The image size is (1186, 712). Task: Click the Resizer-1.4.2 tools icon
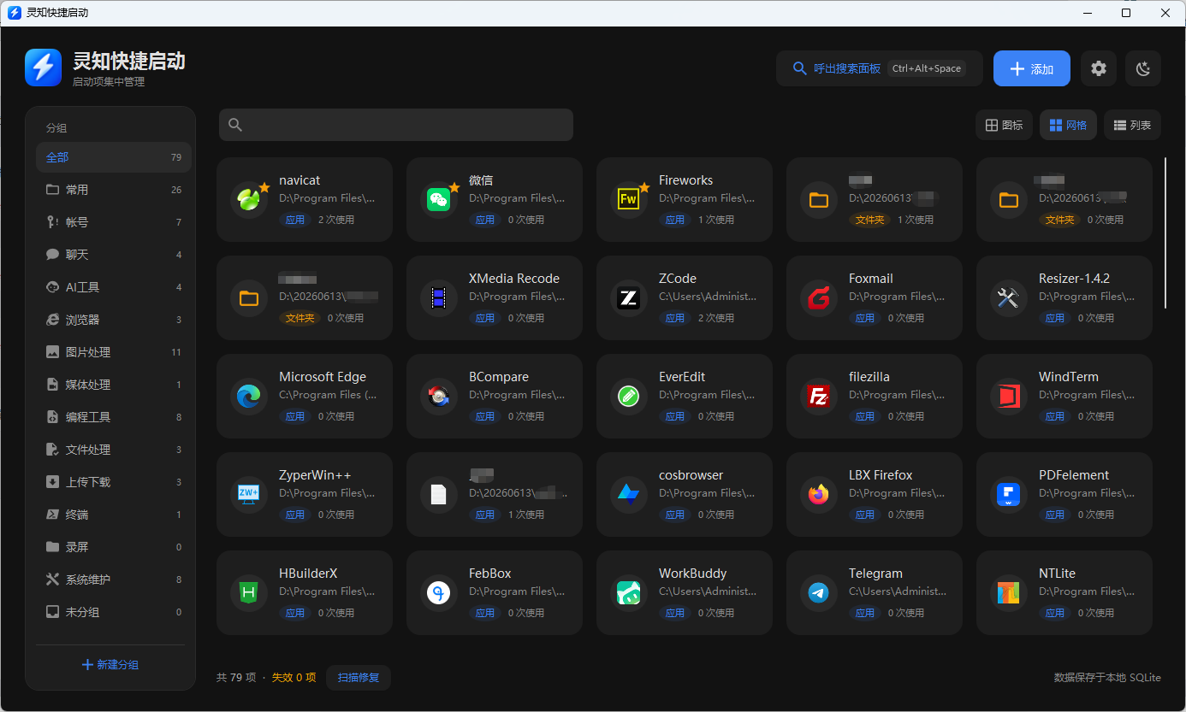pyautogui.click(x=1009, y=298)
